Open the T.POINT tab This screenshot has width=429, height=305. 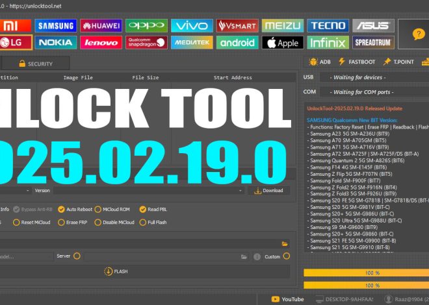(398, 62)
